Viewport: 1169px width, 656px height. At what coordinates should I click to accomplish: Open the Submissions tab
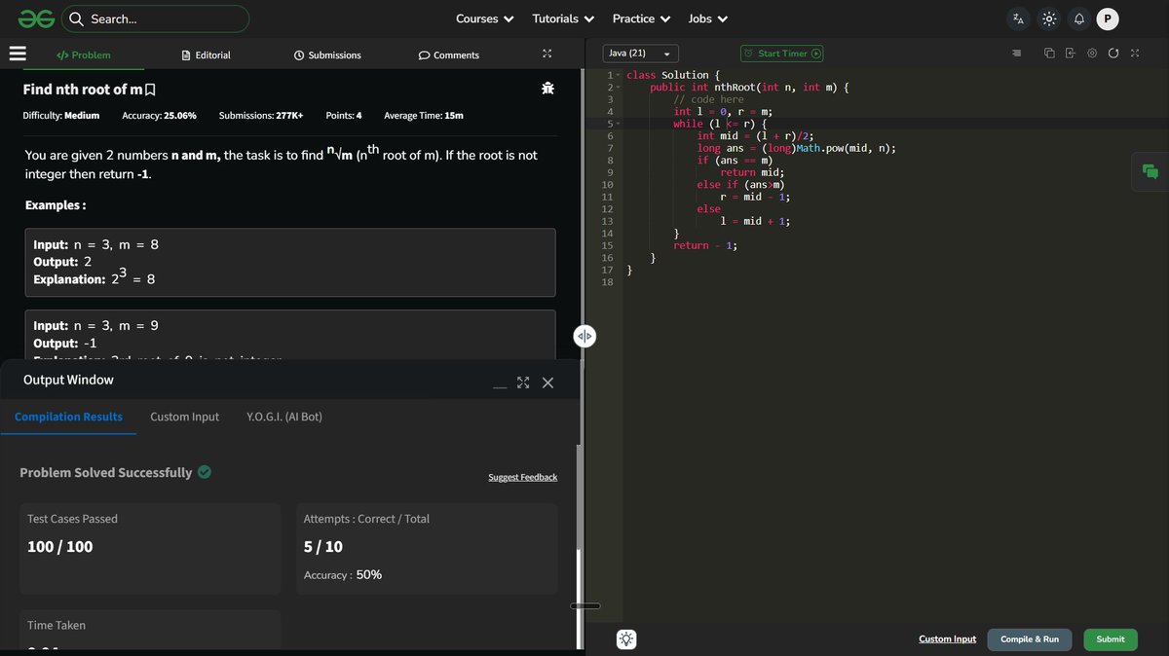327,55
